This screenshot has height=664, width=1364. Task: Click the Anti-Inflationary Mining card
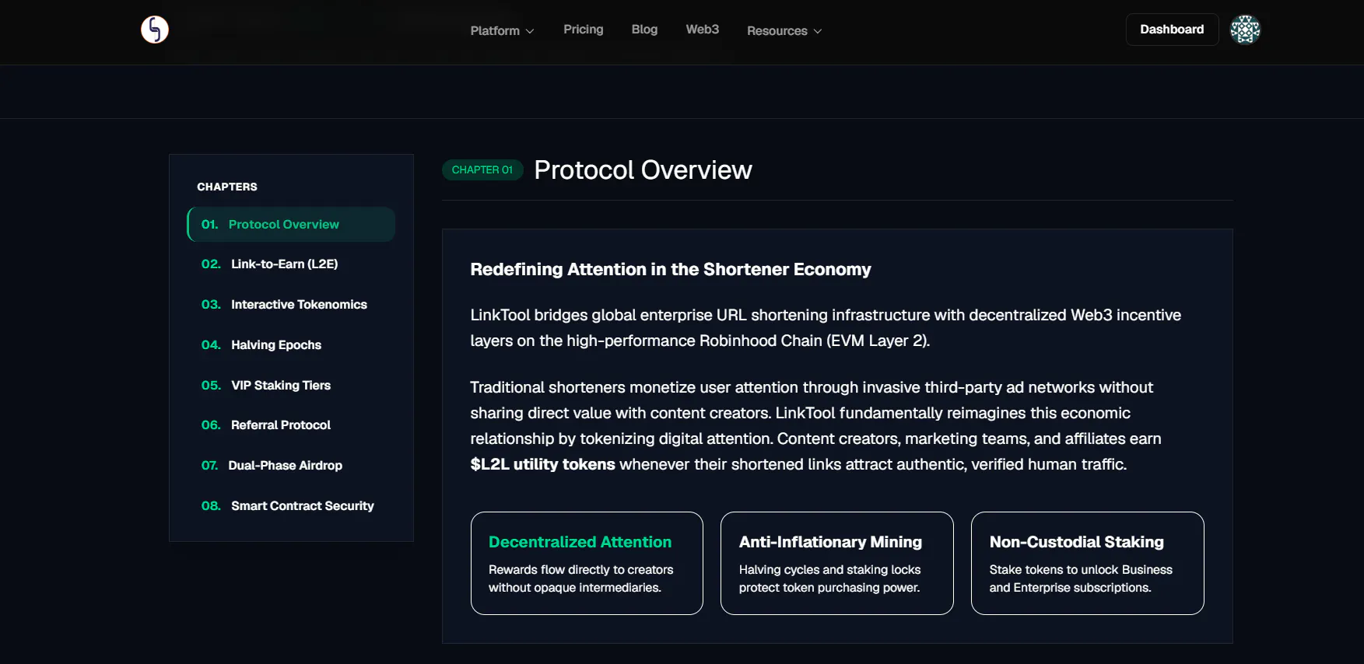837,563
